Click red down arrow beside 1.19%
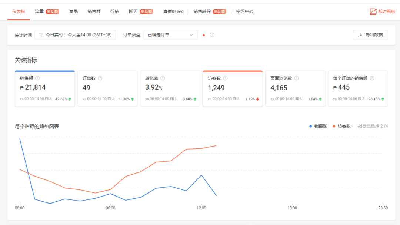Image resolution: width=400 pixels, height=225 pixels. (x=258, y=99)
